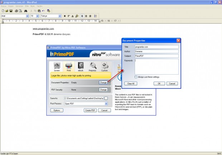Screen dimensions: 222x155
Task: Cut selection with the scissors icon
Action: pos(31,11)
